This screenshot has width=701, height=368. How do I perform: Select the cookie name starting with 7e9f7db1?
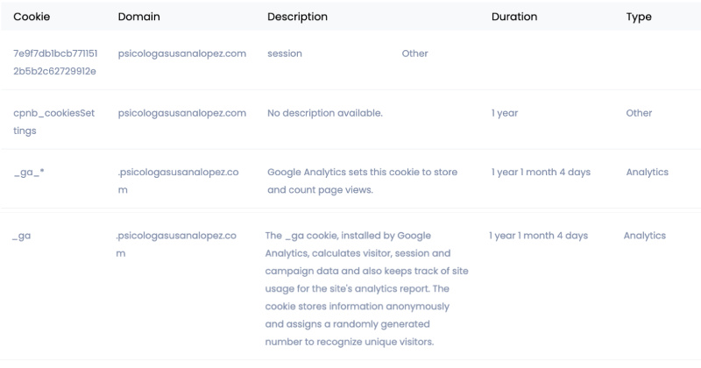pos(54,61)
